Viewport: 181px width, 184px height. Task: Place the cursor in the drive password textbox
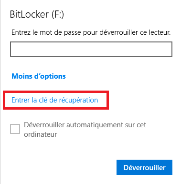coord(91,49)
